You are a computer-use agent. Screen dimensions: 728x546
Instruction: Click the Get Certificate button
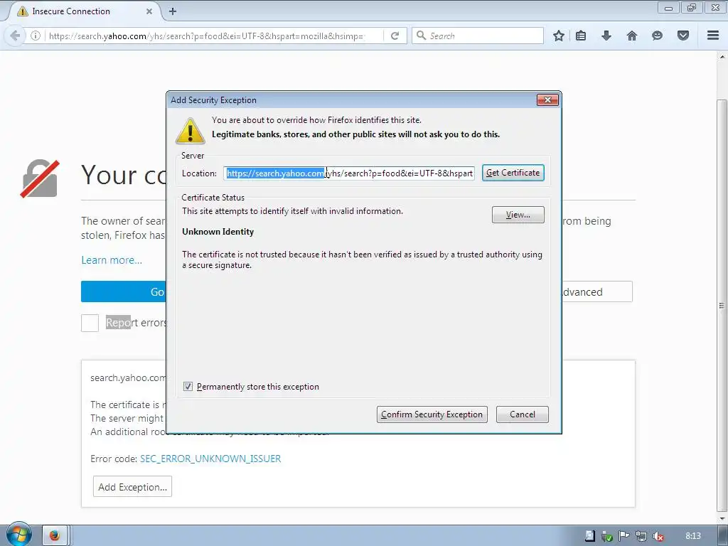click(x=513, y=173)
